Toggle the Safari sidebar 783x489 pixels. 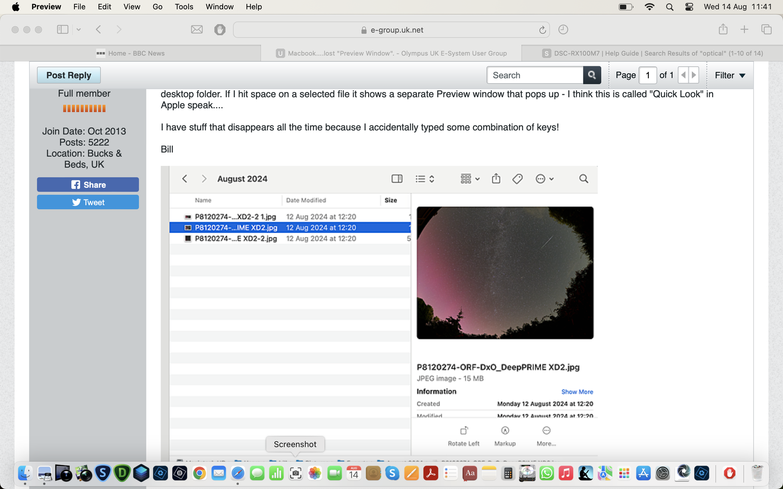coord(62,30)
